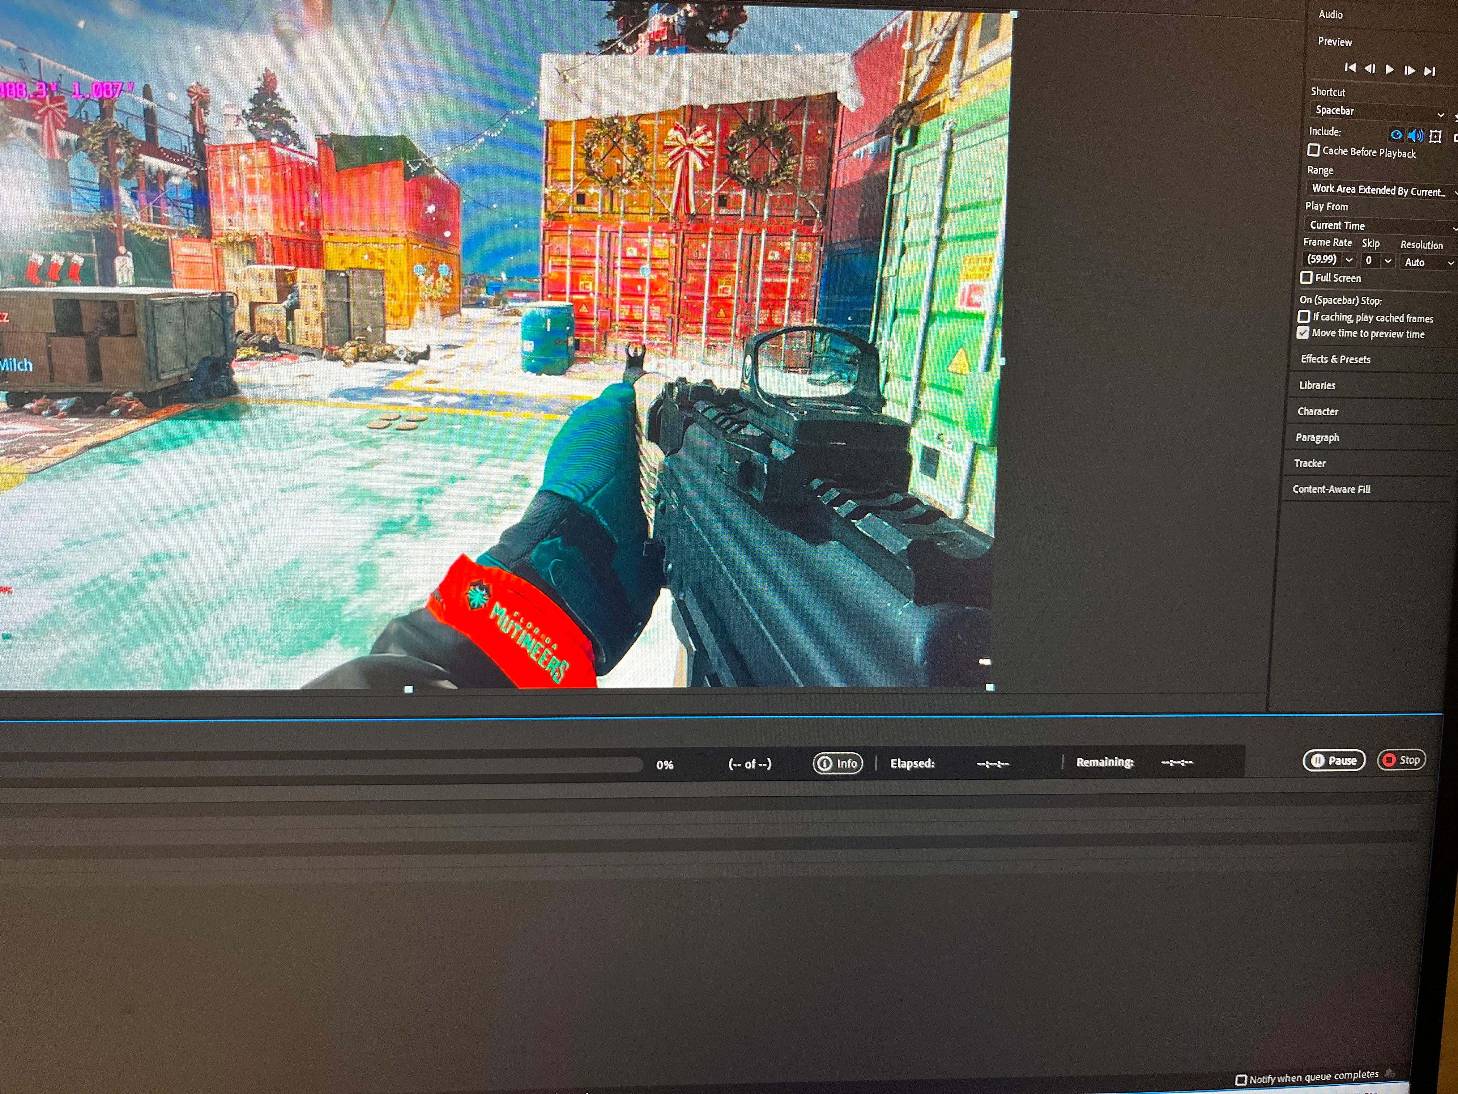Click the render Stop button
1458x1094 pixels.
coord(1401,760)
